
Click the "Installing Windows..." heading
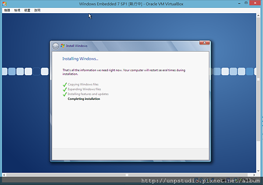click(x=80, y=59)
